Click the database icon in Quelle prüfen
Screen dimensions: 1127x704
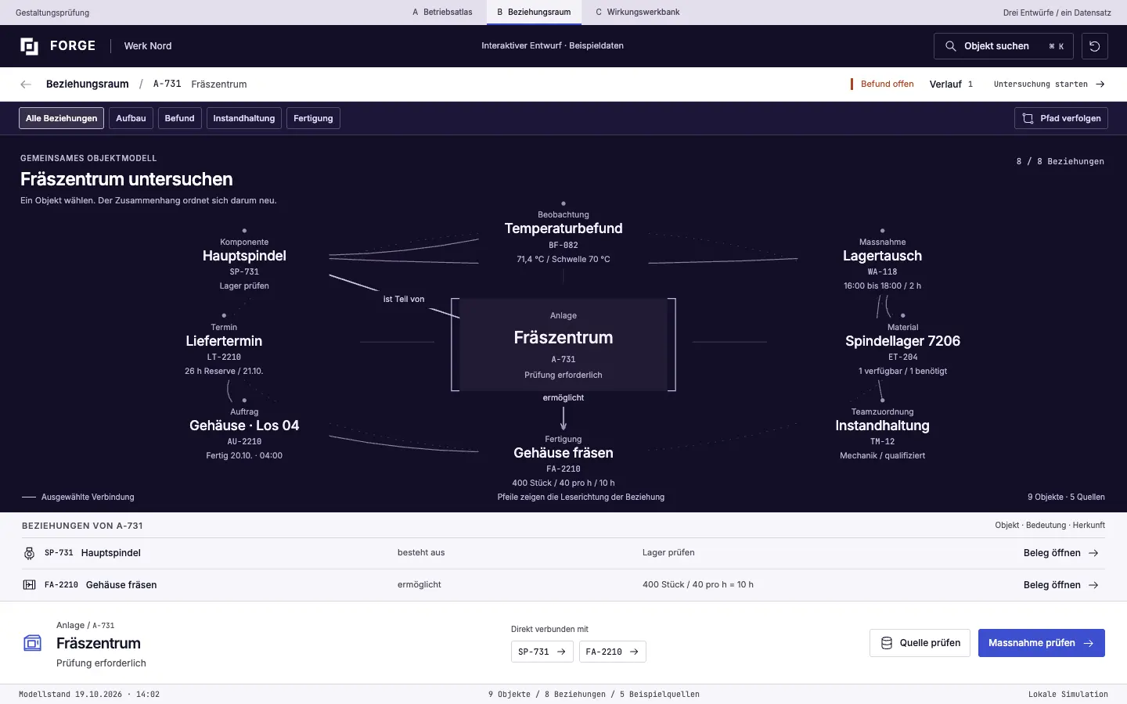point(887,643)
